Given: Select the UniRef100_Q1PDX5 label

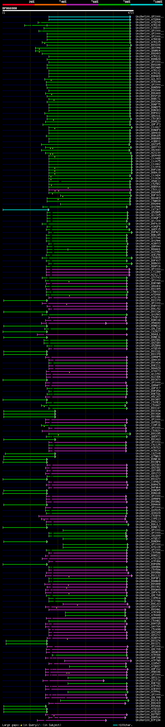Looking at the screenshot, I should pos(148,511).
